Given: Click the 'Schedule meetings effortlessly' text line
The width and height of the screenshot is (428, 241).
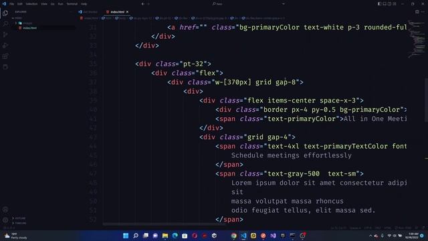Looking at the screenshot, I should (x=292, y=155).
